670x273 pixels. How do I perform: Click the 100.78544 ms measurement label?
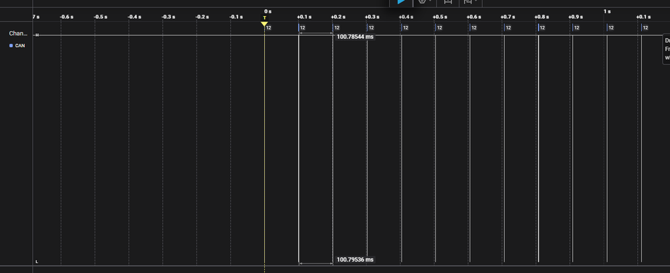pyautogui.click(x=355, y=37)
